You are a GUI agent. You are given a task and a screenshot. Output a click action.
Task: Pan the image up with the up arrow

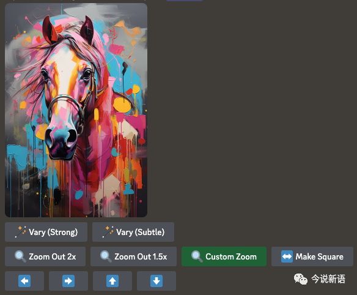pyautogui.click(x=112, y=281)
